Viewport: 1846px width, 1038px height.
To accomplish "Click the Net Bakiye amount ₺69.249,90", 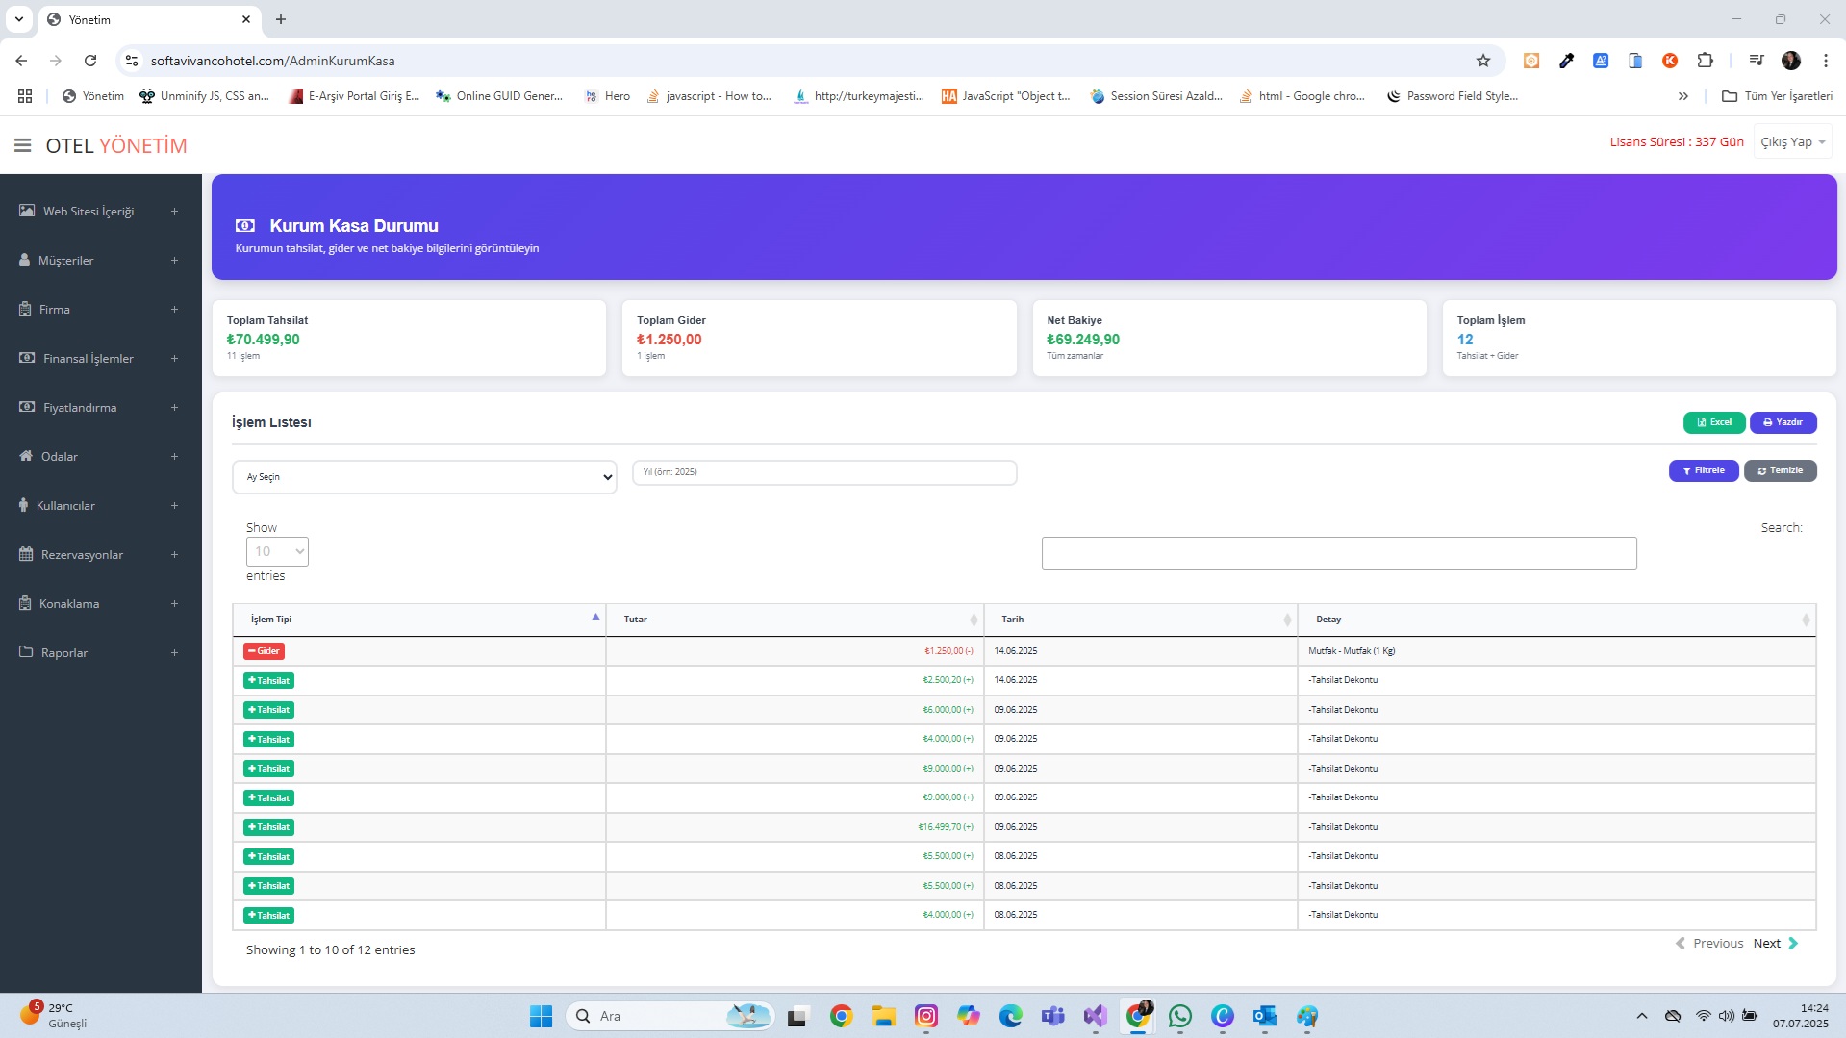I will click(x=1083, y=340).
